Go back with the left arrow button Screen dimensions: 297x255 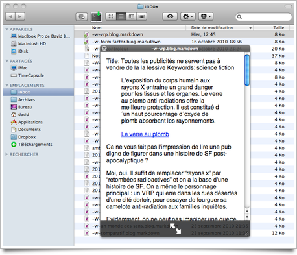click(x=10, y=16)
